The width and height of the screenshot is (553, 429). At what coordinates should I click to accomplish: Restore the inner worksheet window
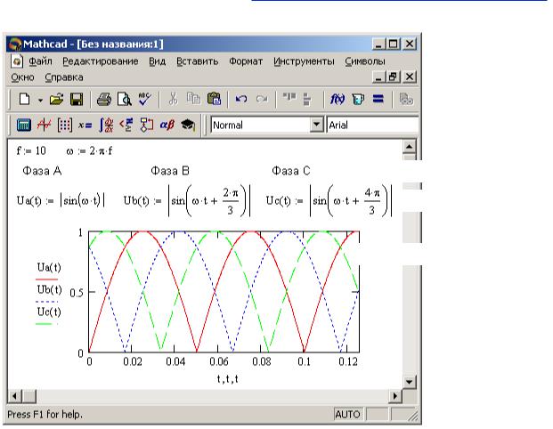393,77
